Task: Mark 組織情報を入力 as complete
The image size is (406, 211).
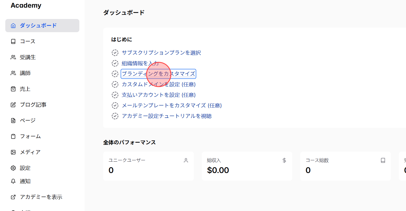Action: coord(115,63)
